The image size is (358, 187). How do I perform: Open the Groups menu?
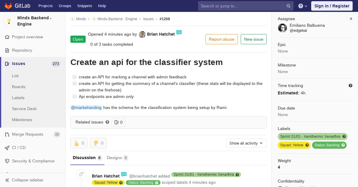click(65, 6)
